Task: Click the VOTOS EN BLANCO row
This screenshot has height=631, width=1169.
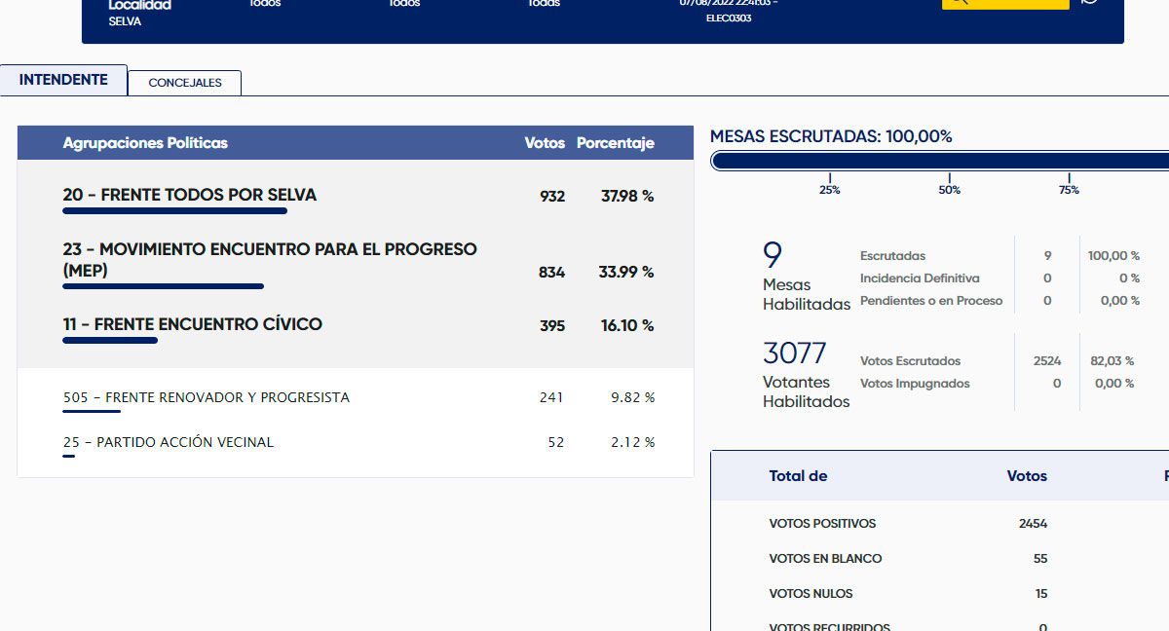Action: [x=825, y=559]
